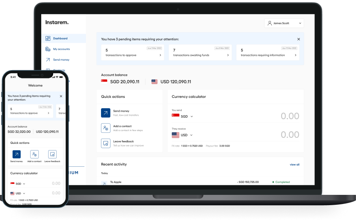Click the Send money arrow icon in Quick actions
Image resolution: width=356 pixels, height=221 pixels.
[106, 113]
